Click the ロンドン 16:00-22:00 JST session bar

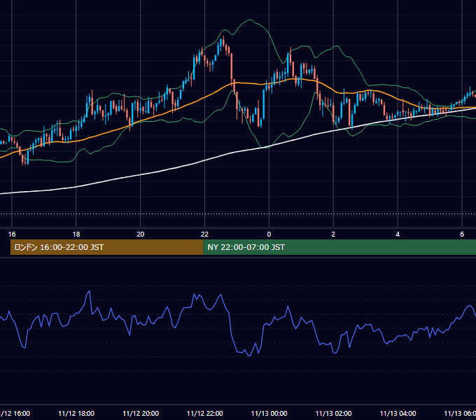tap(106, 247)
